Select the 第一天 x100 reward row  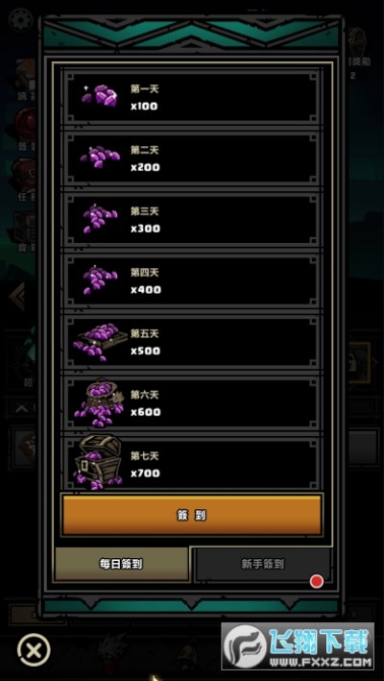pyautogui.click(x=192, y=97)
